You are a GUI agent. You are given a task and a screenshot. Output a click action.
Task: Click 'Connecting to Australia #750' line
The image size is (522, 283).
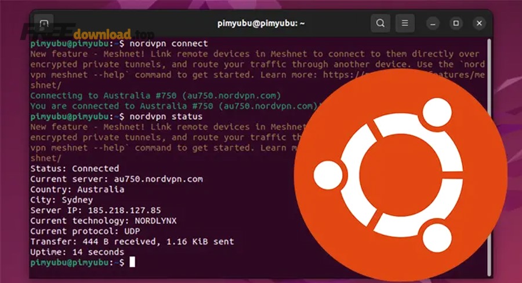(x=155, y=95)
